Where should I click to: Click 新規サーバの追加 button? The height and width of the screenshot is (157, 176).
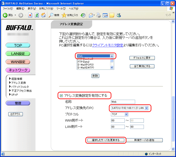(x=144, y=140)
